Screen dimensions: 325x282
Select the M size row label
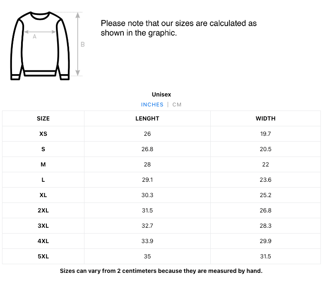click(x=43, y=165)
